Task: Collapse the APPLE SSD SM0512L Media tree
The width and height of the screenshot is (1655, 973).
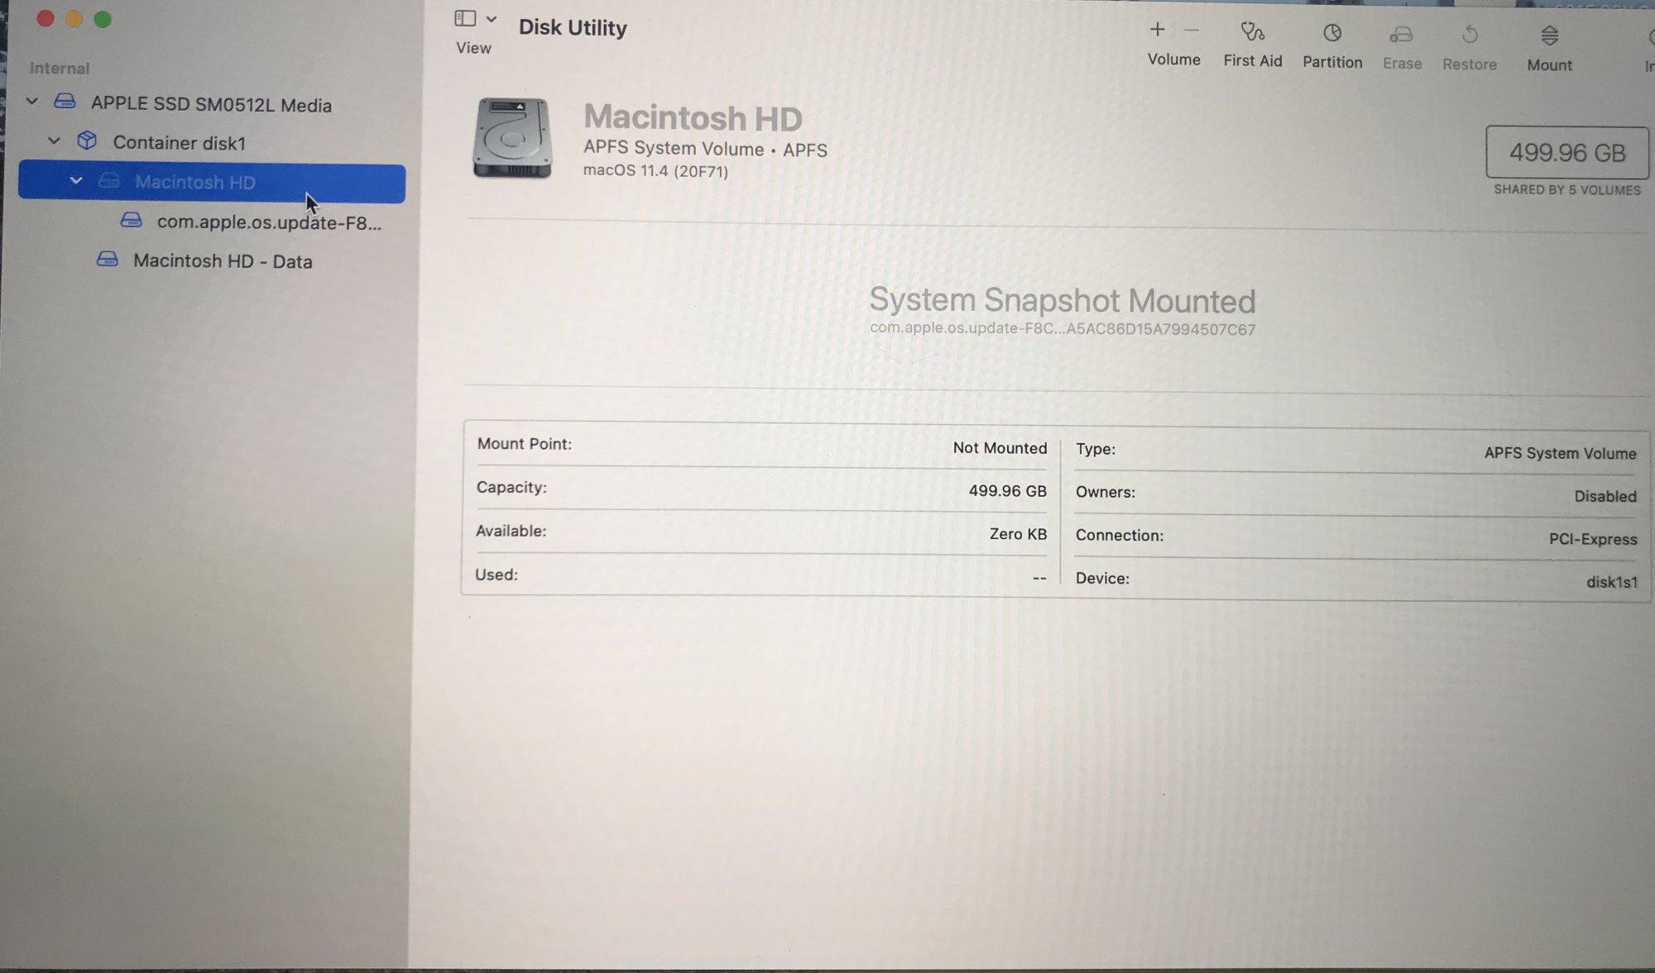Action: tap(32, 102)
